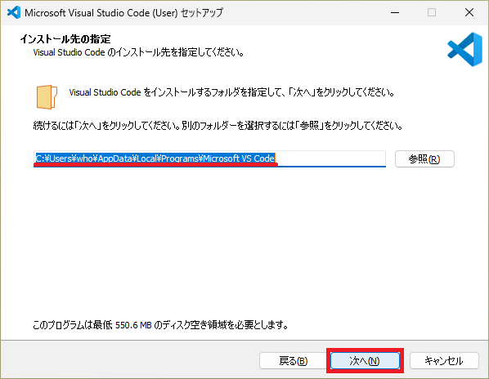Click the VS Code icon in title bar

[x=14, y=12]
